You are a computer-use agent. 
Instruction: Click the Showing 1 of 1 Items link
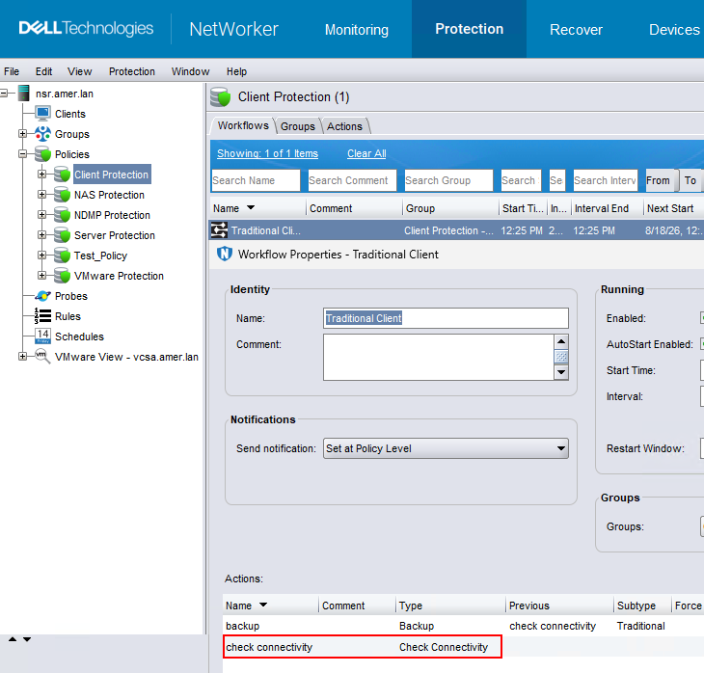point(267,153)
